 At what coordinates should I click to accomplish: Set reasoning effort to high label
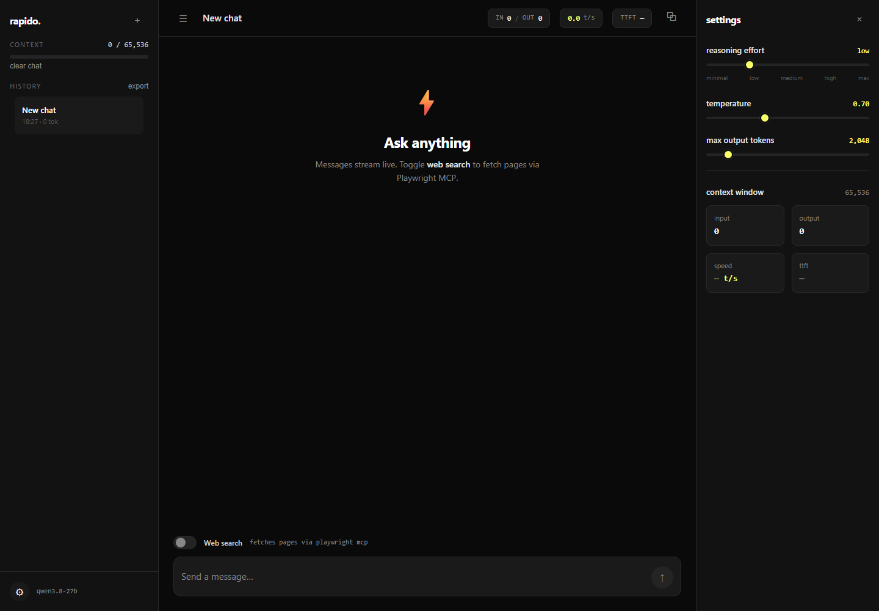coord(830,78)
